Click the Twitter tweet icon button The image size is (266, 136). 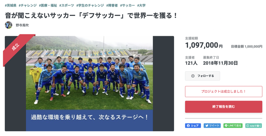click(x=212, y=126)
